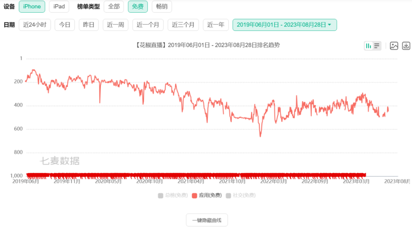Select 近一年 date range
Viewport: 412px width, 227px height.
pos(216,25)
